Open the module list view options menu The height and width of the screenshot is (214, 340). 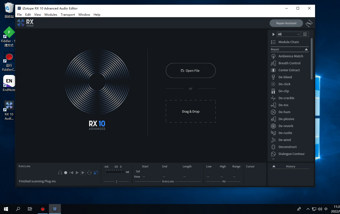tap(305, 34)
